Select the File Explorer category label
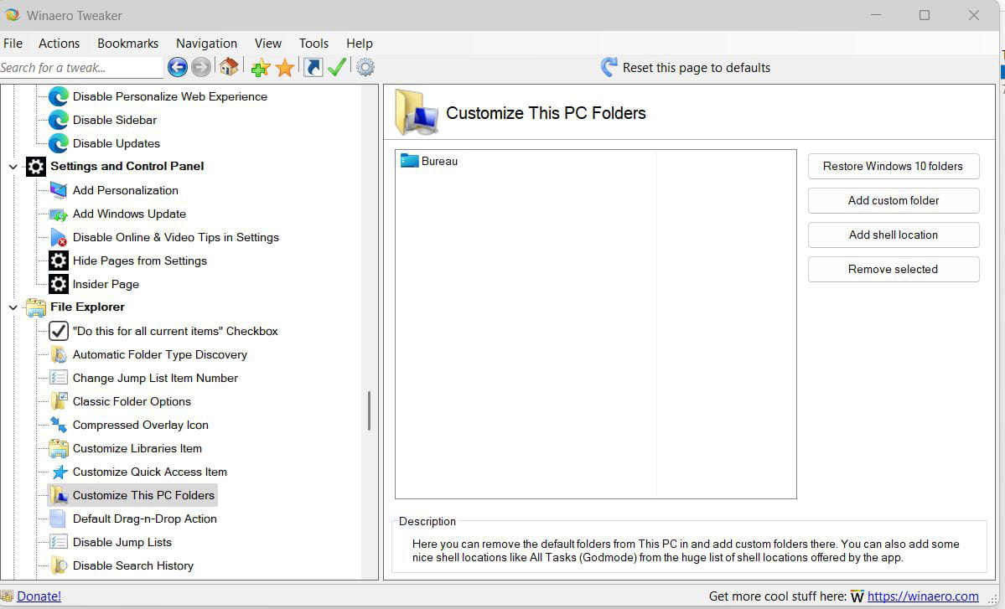 (x=87, y=307)
